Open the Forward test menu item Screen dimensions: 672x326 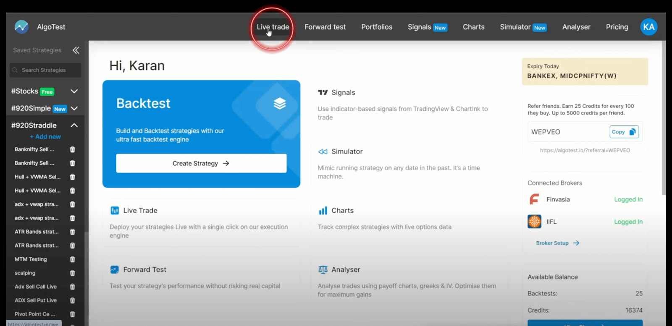click(x=325, y=27)
